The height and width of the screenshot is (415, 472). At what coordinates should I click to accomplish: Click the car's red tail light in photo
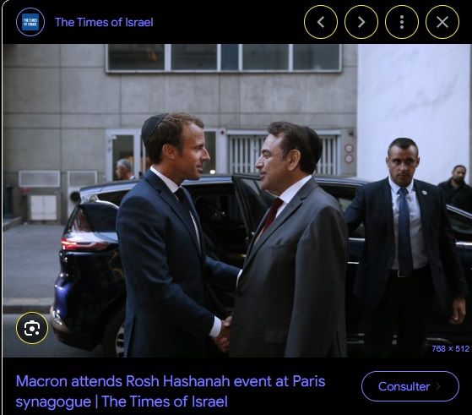pyautogui.click(x=83, y=243)
